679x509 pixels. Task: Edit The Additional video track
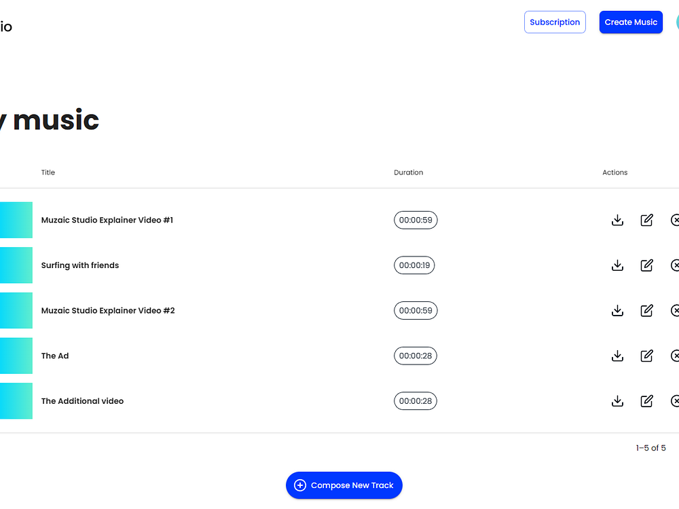(646, 401)
